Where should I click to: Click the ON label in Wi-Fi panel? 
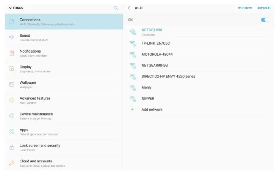(x=131, y=20)
